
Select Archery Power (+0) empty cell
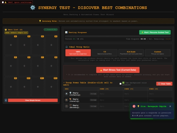click(110, 106)
